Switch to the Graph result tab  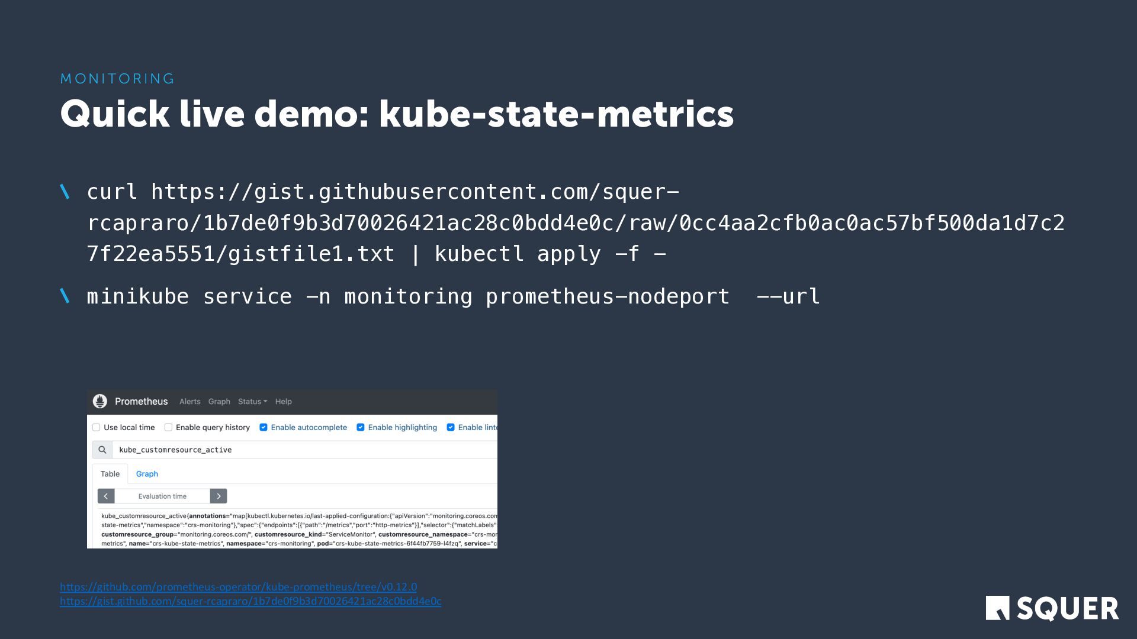(147, 474)
